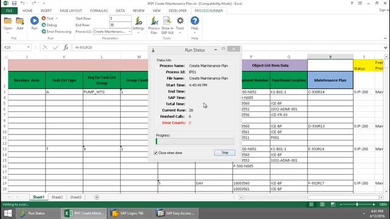Open Run Status taskbar item
Image resolution: width=390 pixels, height=219 pixels.
tap(37, 214)
